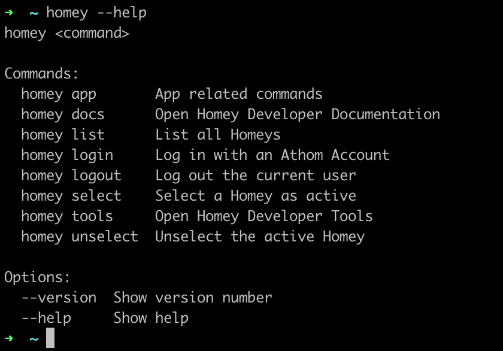Click the cyan tilde on the top prompt
Screen dimensions: 503x351
click(34, 13)
